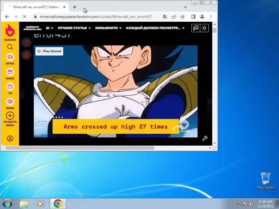Open Windows Explorer from the taskbar
Image resolution: width=279 pixels, height=209 pixels.
24,204
